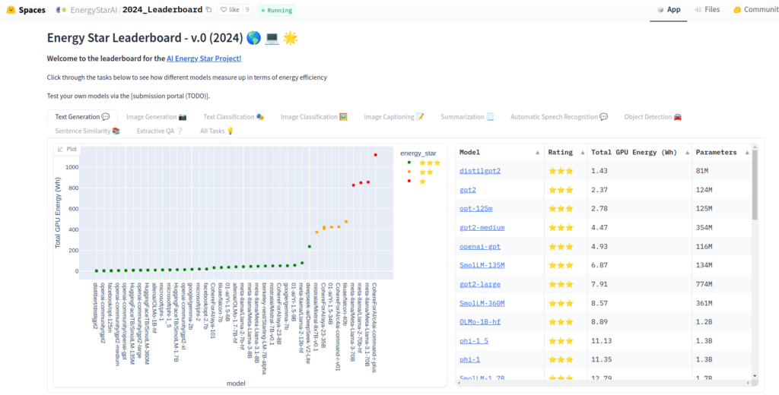Open the App view
The height and width of the screenshot is (395, 779).
pyautogui.click(x=669, y=9)
